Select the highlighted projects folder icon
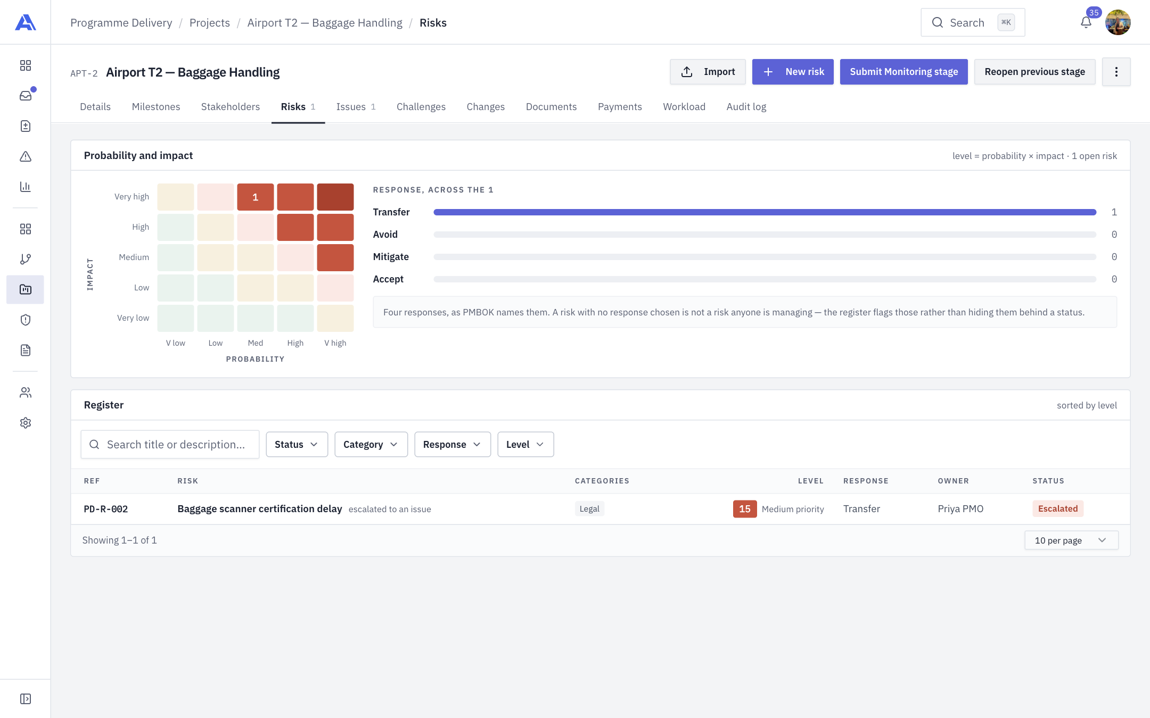This screenshot has height=718, width=1150. (x=25, y=289)
